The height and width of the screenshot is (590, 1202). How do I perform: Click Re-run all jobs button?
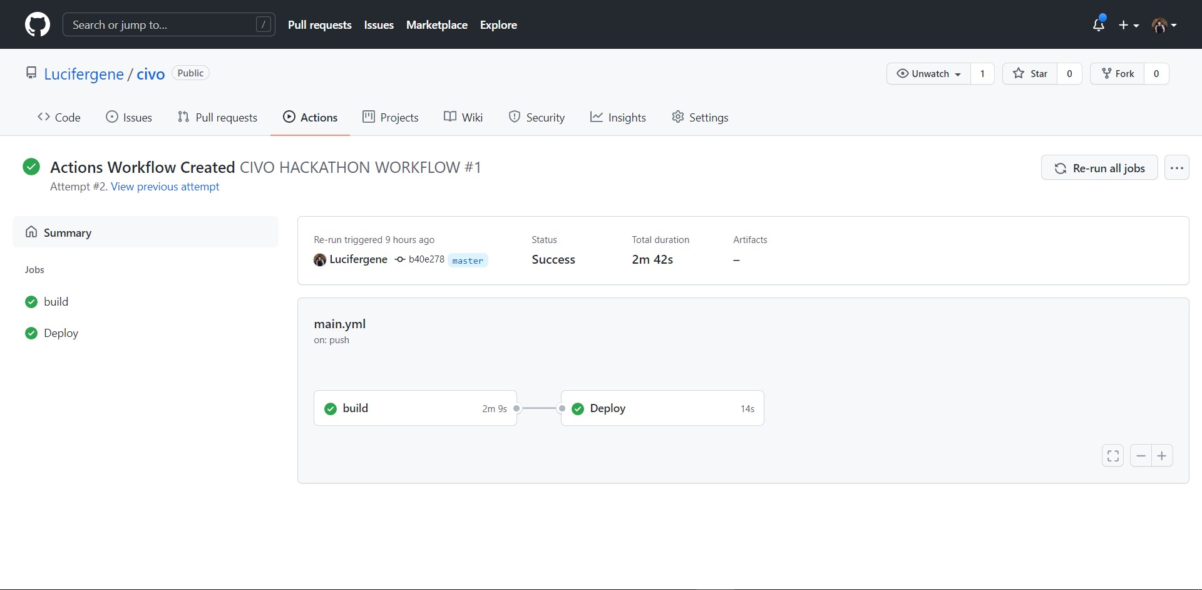(x=1099, y=168)
